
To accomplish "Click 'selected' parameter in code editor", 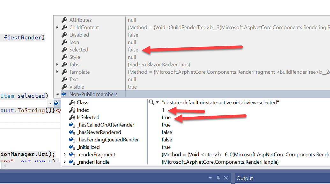I will pos(31,96).
